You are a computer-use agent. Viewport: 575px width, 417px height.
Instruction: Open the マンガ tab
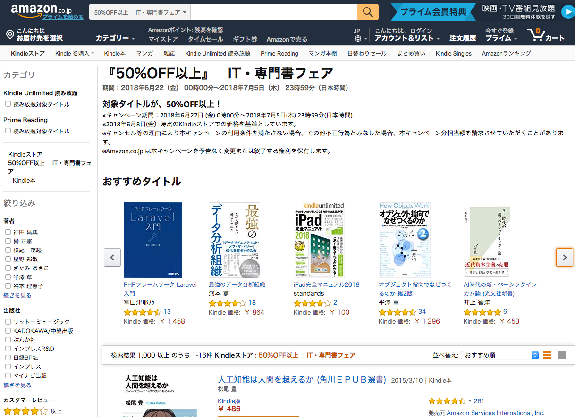click(144, 53)
